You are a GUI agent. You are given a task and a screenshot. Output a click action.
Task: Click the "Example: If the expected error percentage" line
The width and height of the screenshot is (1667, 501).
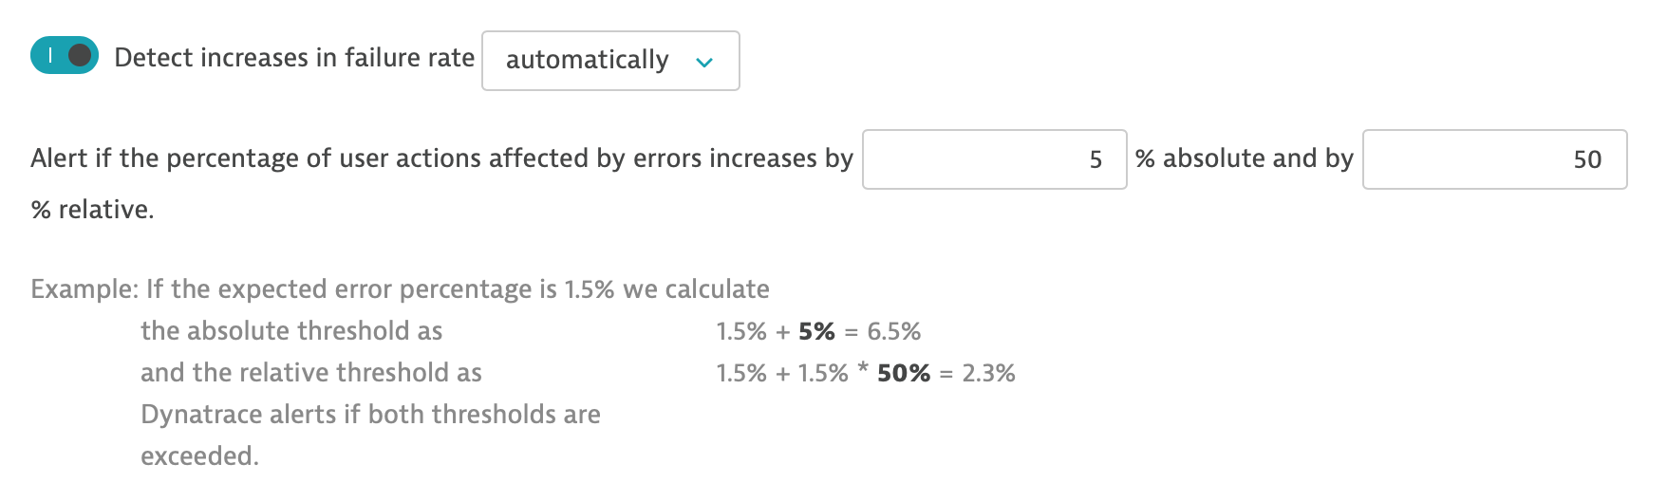[400, 289]
